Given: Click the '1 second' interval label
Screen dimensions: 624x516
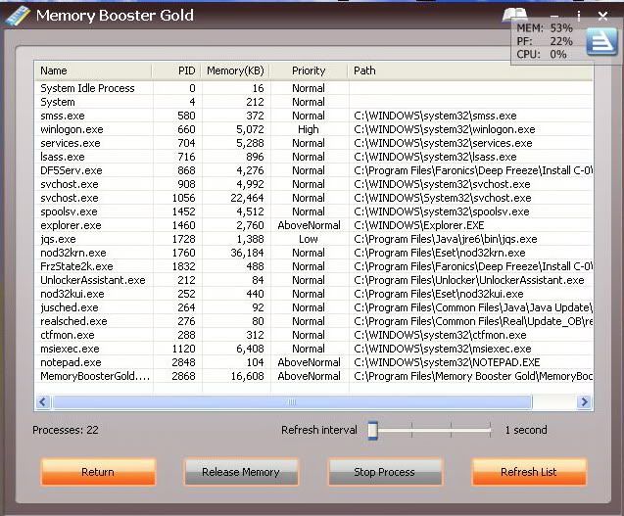Looking at the screenshot, I should pyautogui.click(x=526, y=430).
